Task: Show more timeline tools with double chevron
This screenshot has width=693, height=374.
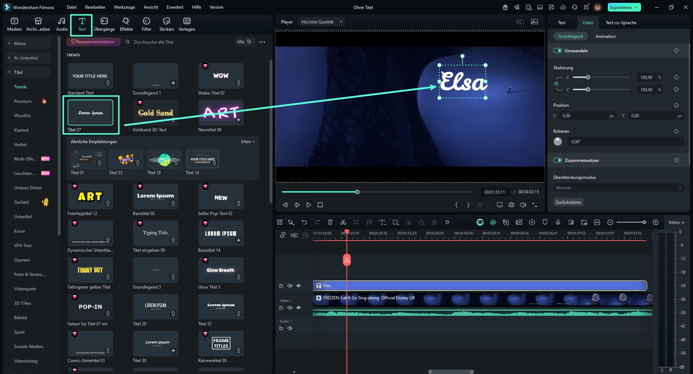Action: pos(447,222)
